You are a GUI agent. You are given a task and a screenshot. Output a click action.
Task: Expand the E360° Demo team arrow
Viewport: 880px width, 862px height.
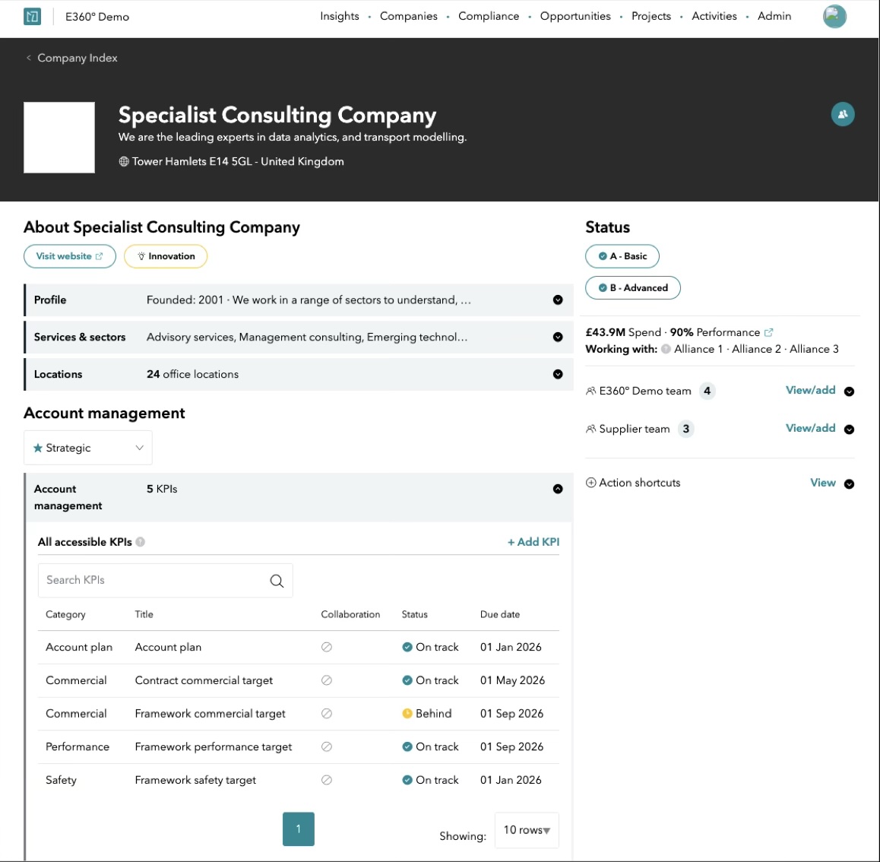tap(849, 391)
